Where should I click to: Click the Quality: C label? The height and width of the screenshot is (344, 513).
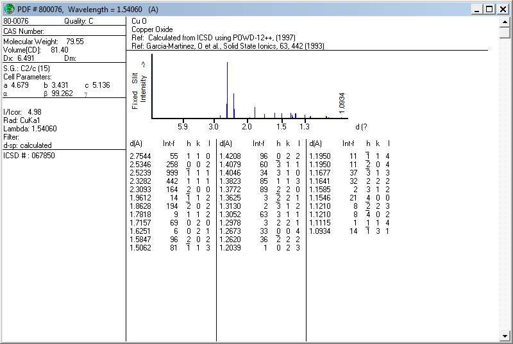click(78, 21)
